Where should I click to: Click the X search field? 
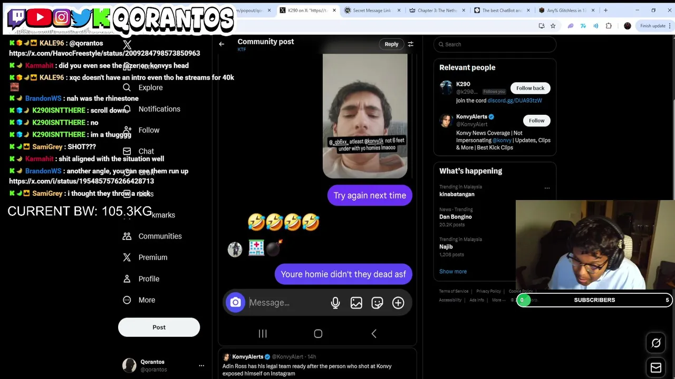495,44
